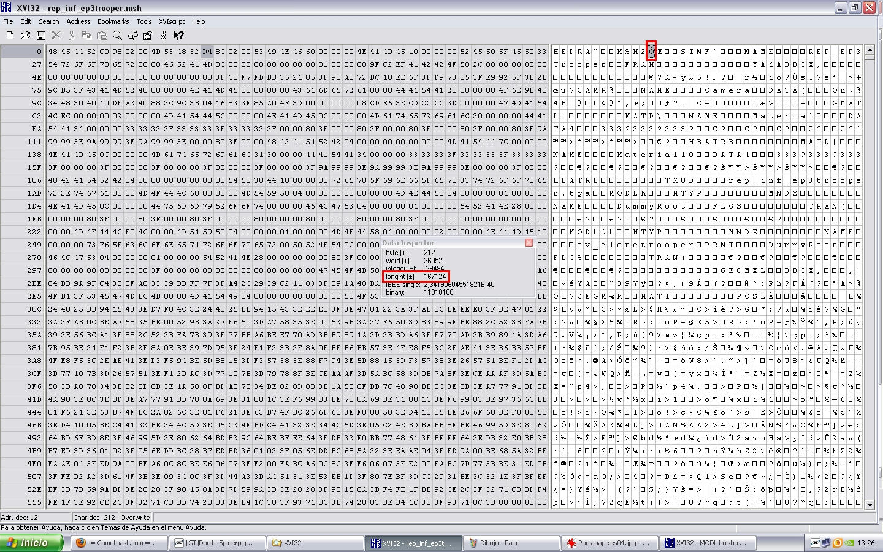The image size is (883, 552).
Task: Click the address row label 0
Action: click(39, 52)
